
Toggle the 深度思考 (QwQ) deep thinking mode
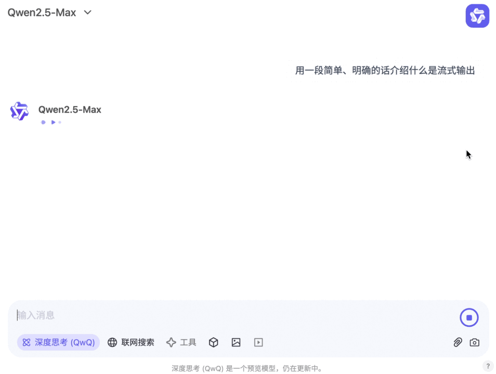click(x=59, y=342)
